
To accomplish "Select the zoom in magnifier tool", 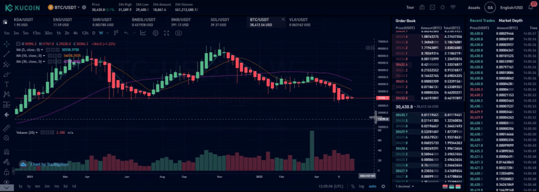I will (6, 138).
